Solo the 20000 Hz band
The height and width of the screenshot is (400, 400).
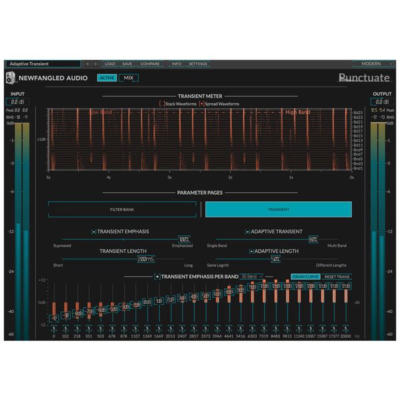coord(345,328)
